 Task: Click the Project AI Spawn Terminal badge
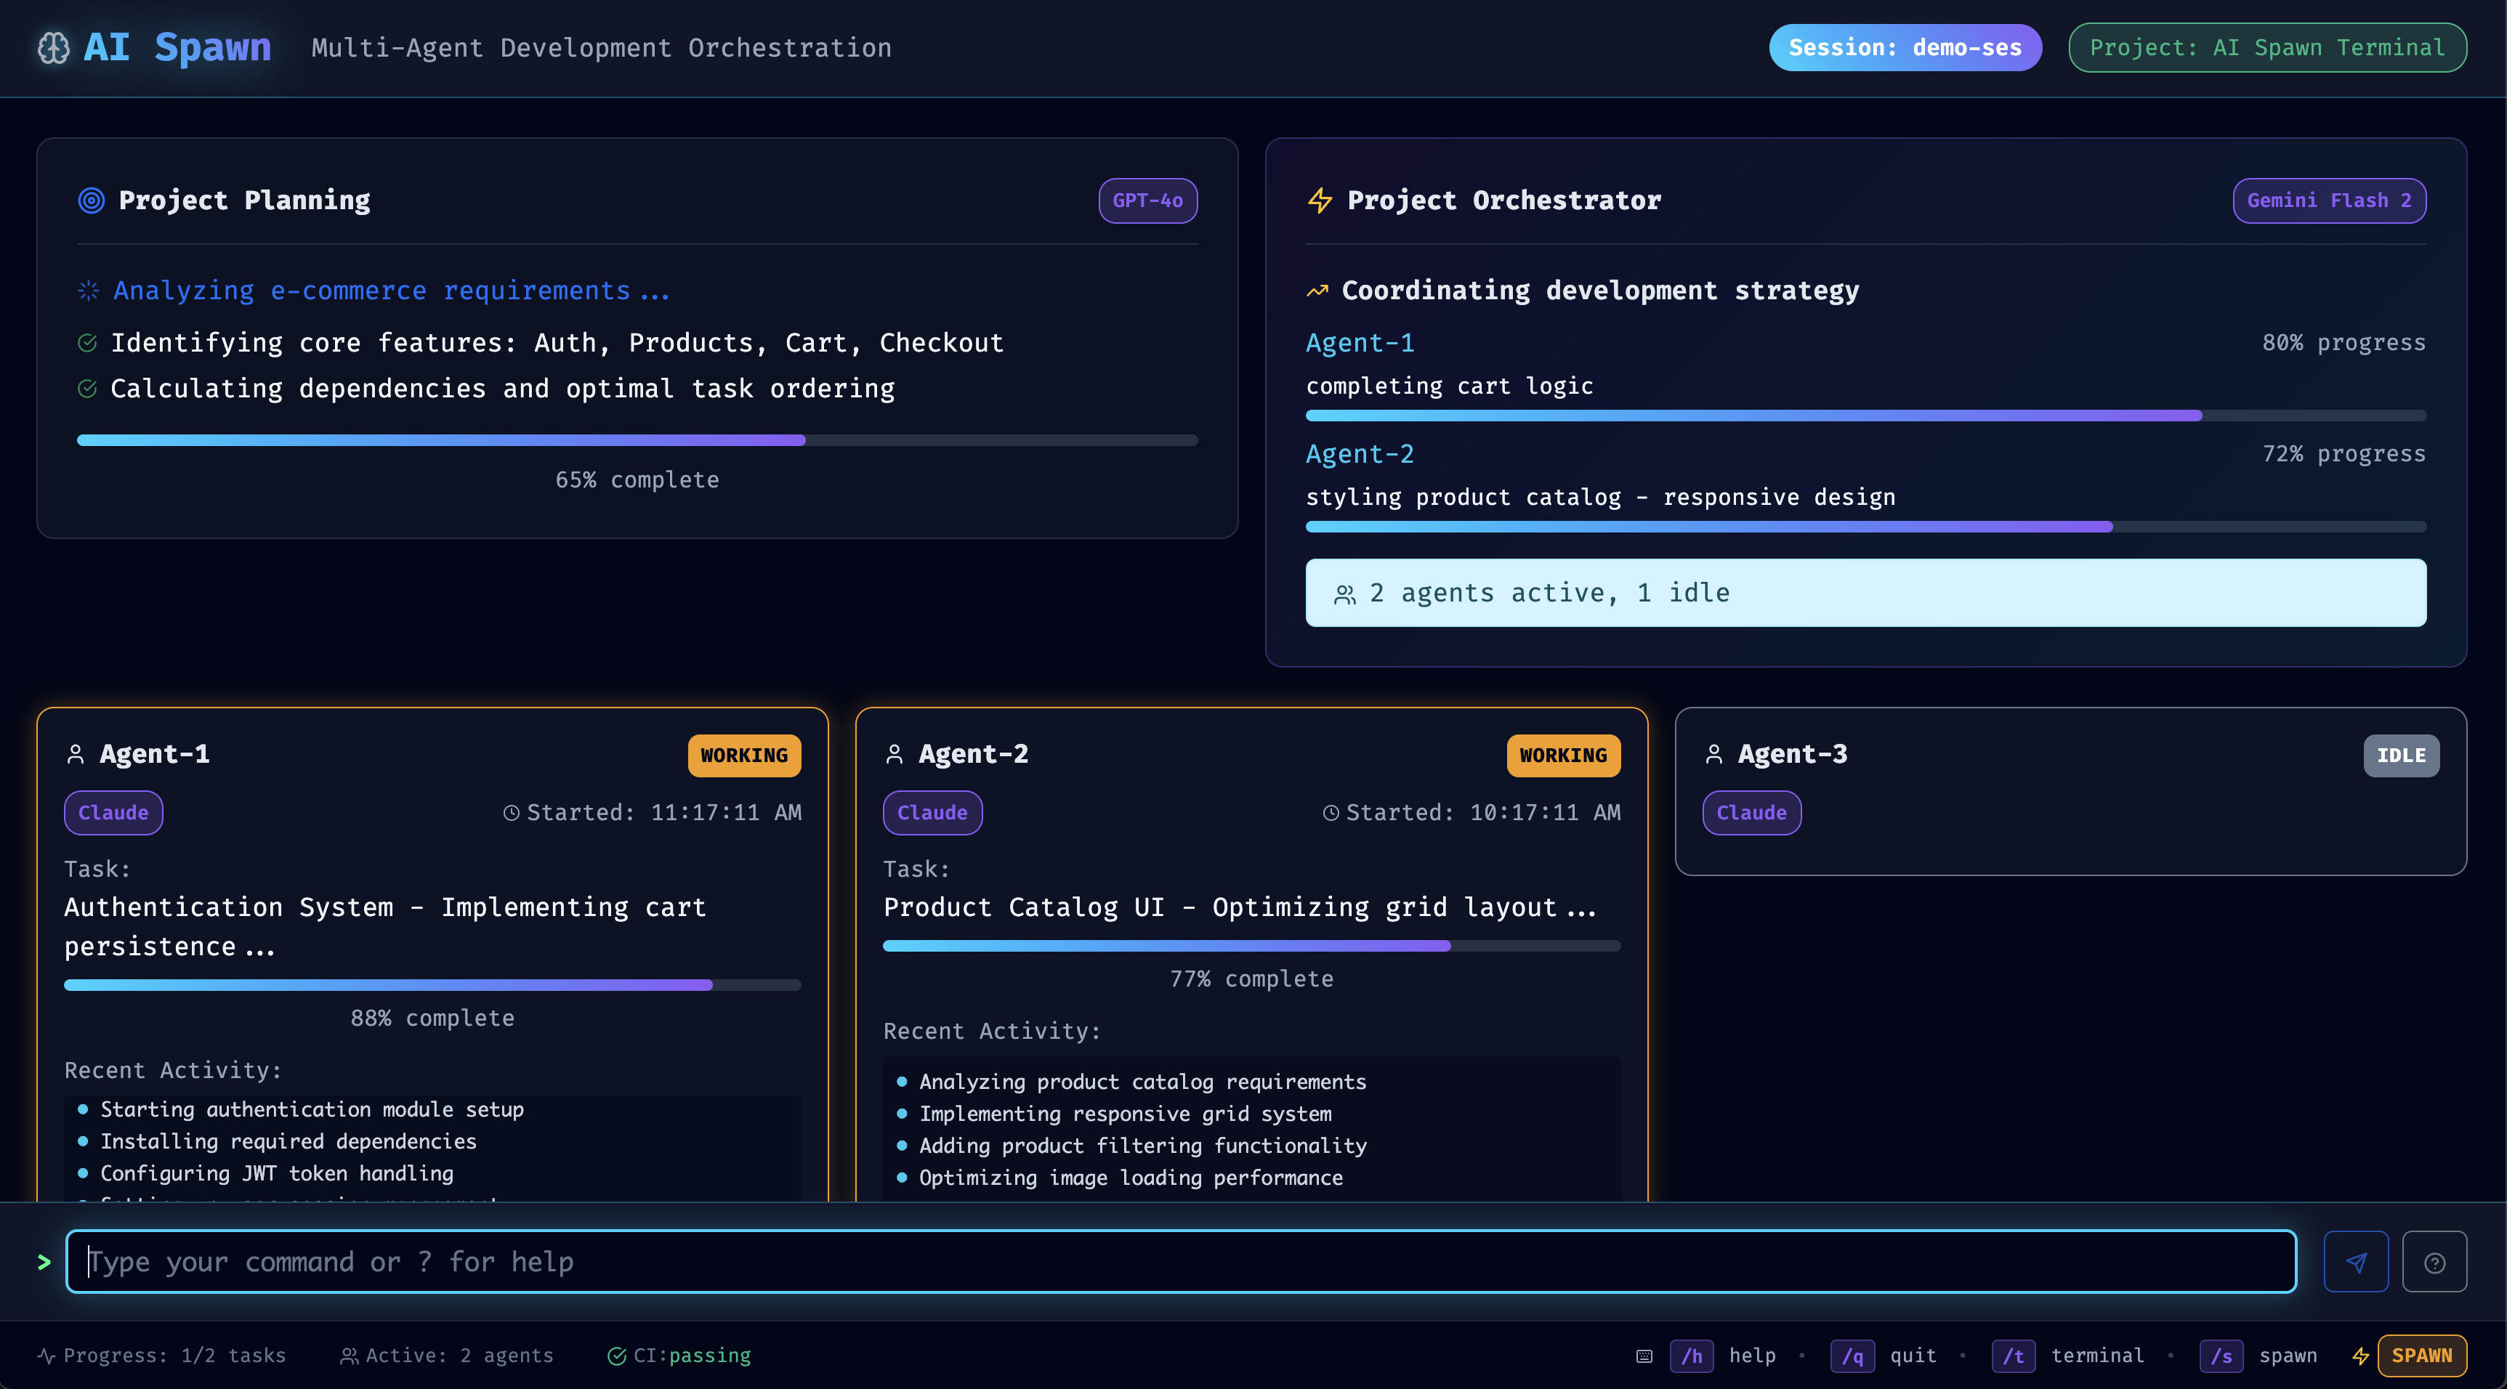2266,48
